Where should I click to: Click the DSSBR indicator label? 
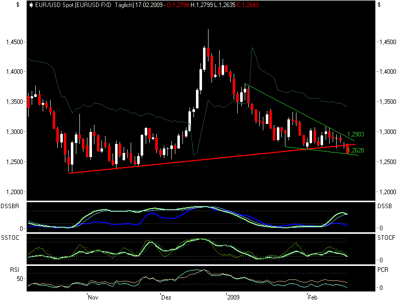tap(10, 206)
